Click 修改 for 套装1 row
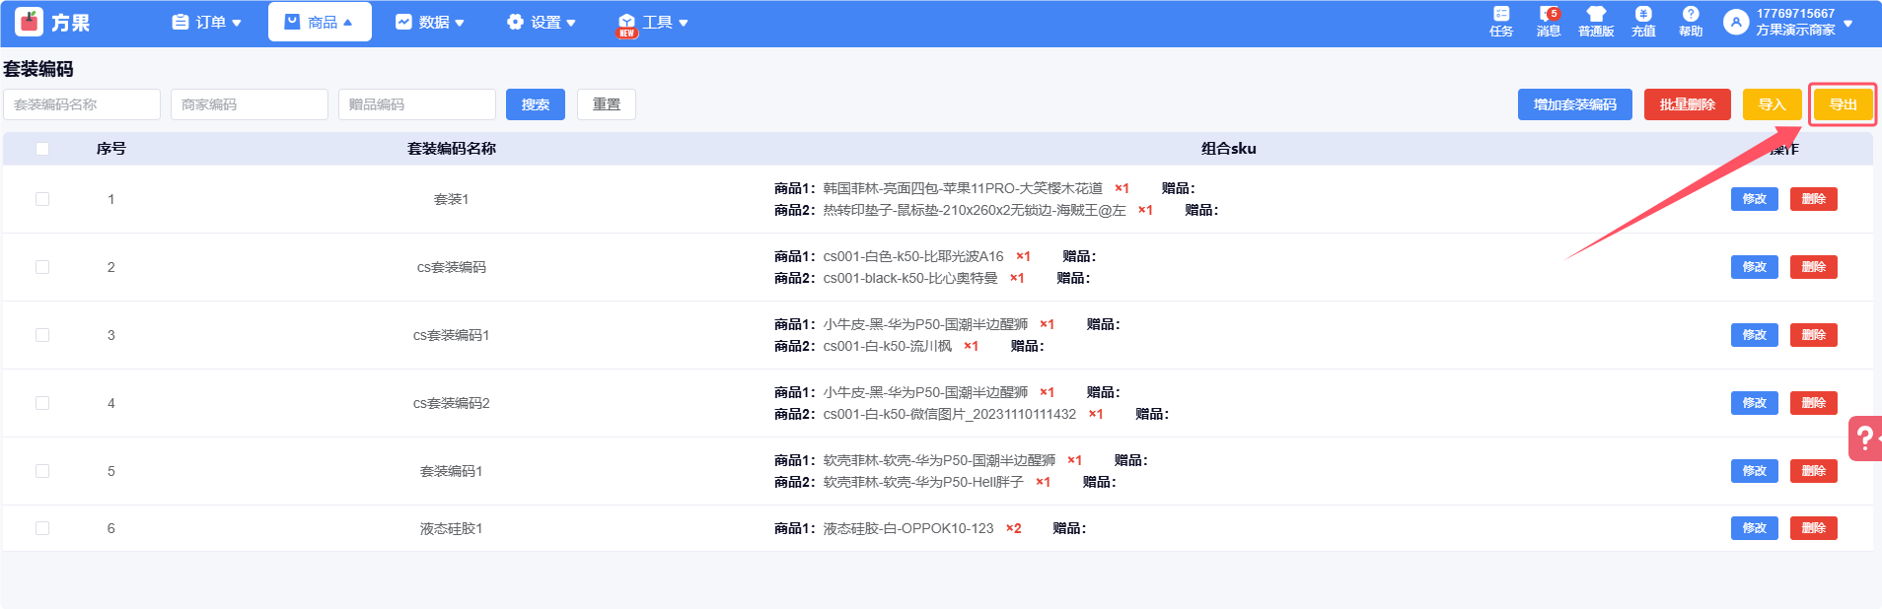Screen dimensions: 1882x609 (x=1755, y=199)
